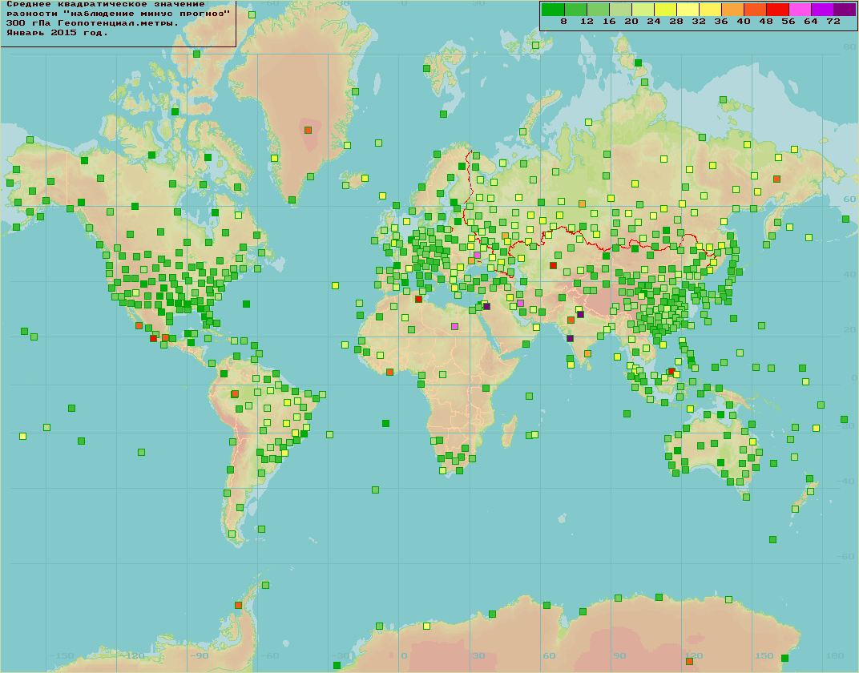Click longitude label "-120" at the bottom
Screen dimensions: 859x673
[132, 655]
